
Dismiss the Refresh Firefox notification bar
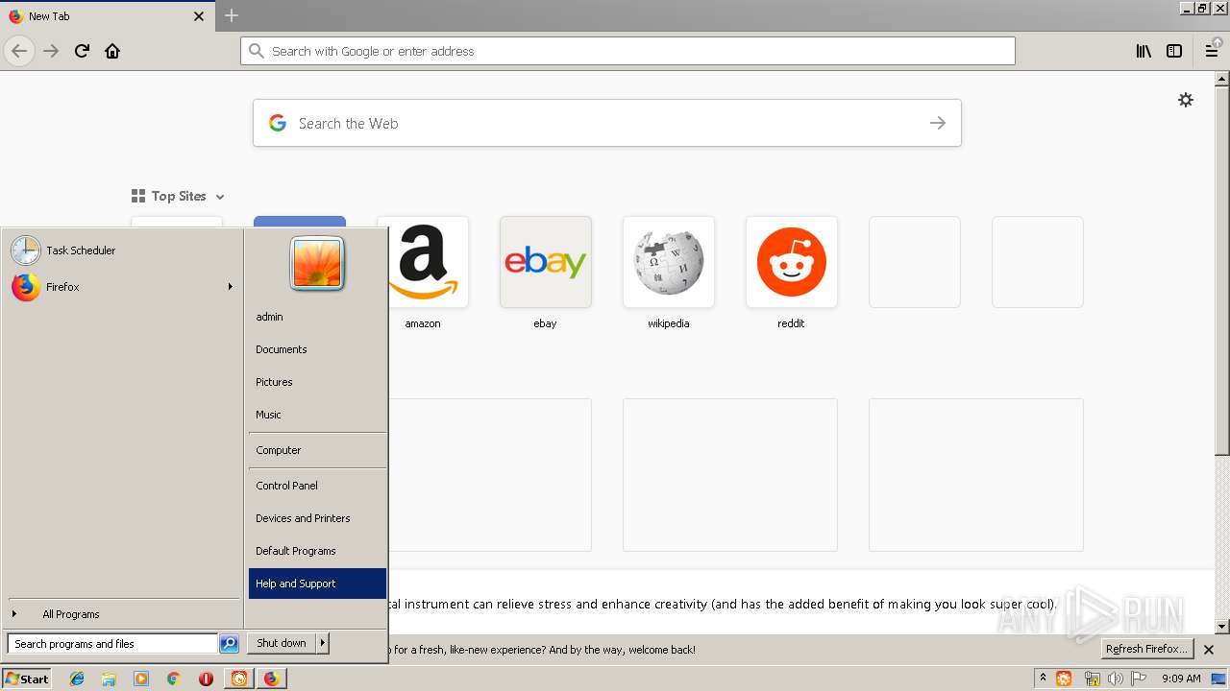(x=1209, y=650)
